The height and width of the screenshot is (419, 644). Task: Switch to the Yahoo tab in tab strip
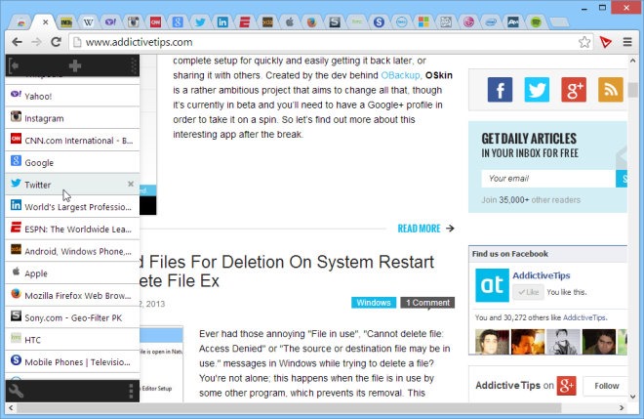coord(110,22)
